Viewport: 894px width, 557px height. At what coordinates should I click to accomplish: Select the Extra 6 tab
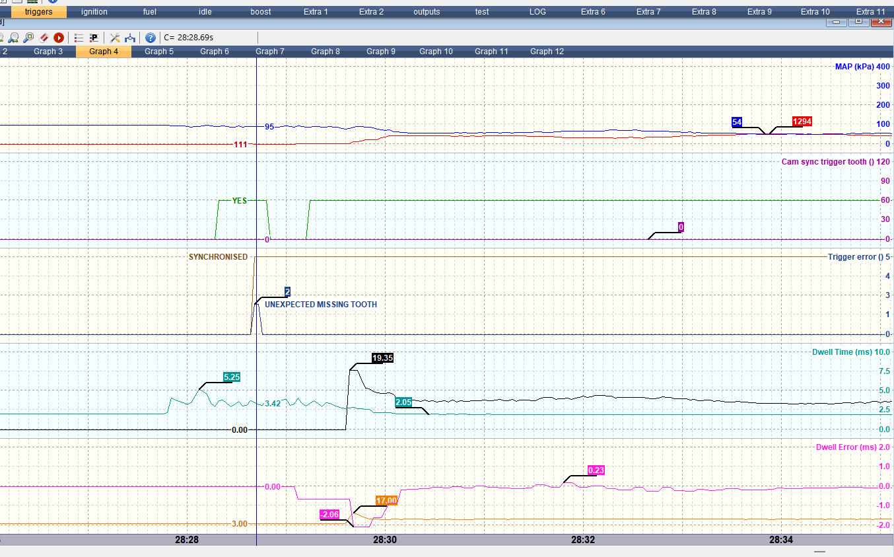594,12
